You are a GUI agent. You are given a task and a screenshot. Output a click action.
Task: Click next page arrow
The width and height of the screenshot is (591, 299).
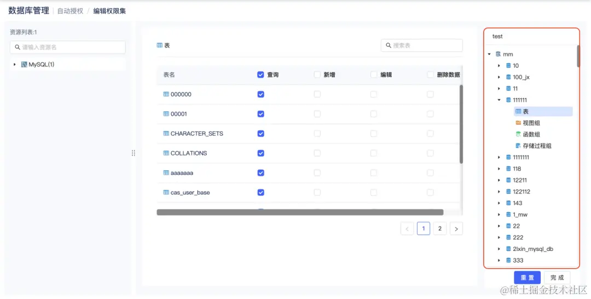[x=456, y=229]
